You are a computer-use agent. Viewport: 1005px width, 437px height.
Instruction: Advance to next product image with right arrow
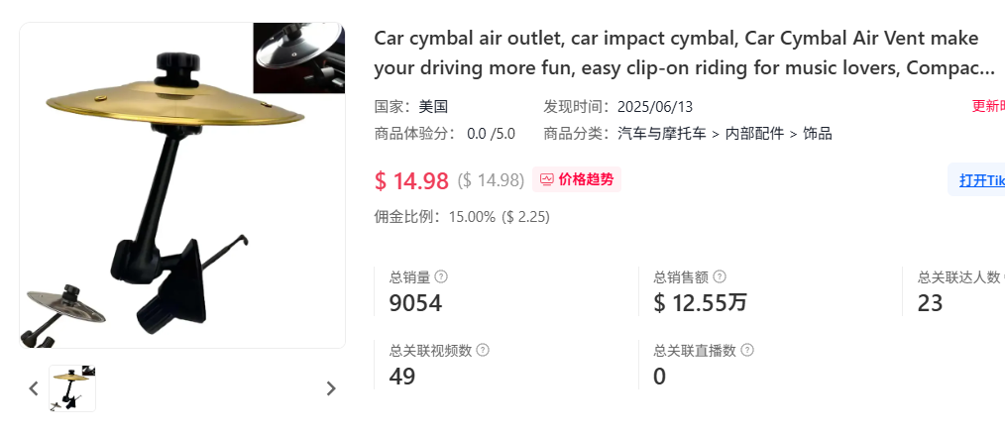[x=331, y=388]
